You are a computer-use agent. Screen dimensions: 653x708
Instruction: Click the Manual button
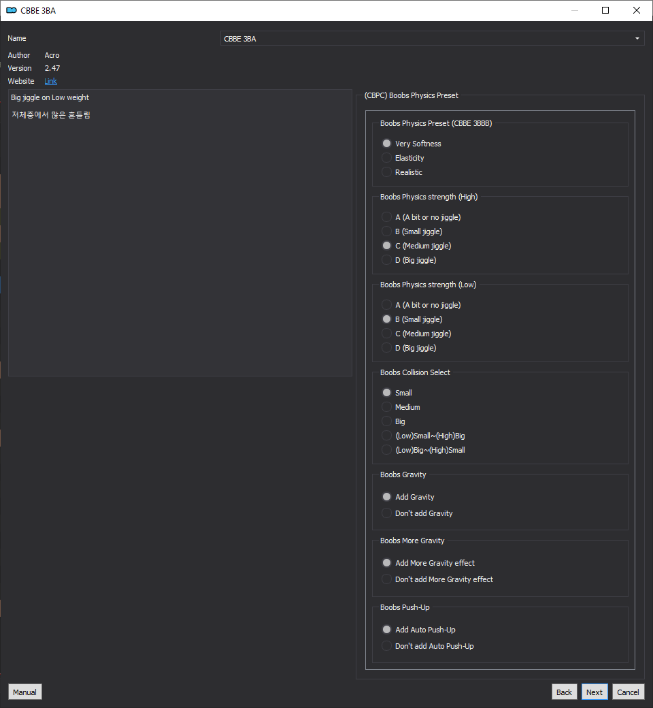(x=24, y=692)
